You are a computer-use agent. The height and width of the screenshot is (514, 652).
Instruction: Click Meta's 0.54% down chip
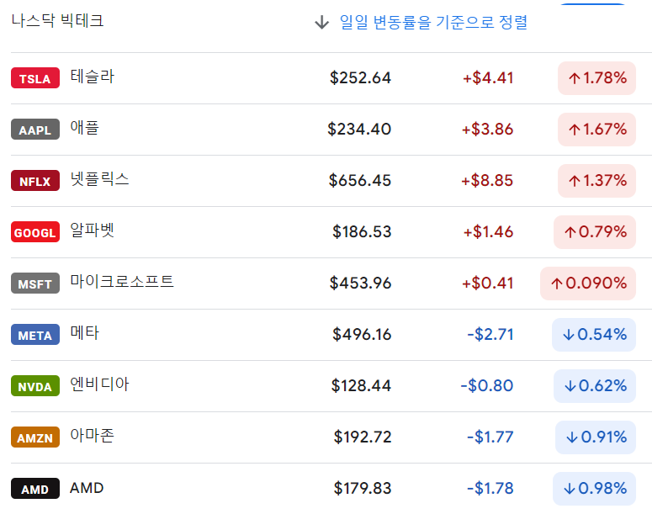click(x=594, y=335)
